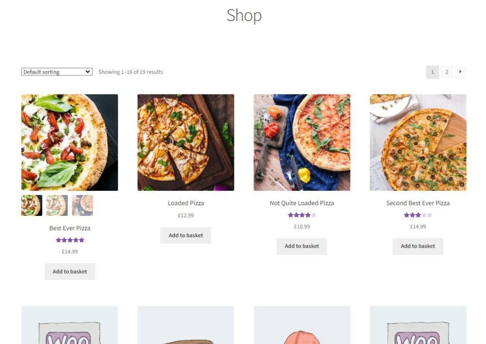This screenshot has height=344, width=486.
Task: Select the third Best Ever Pizza gallery thumbnail
Action: [83, 205]
